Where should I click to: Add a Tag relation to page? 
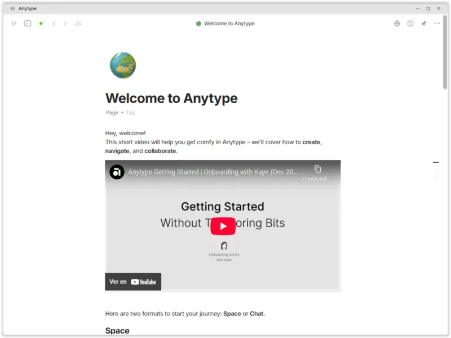tap(130, 113)
